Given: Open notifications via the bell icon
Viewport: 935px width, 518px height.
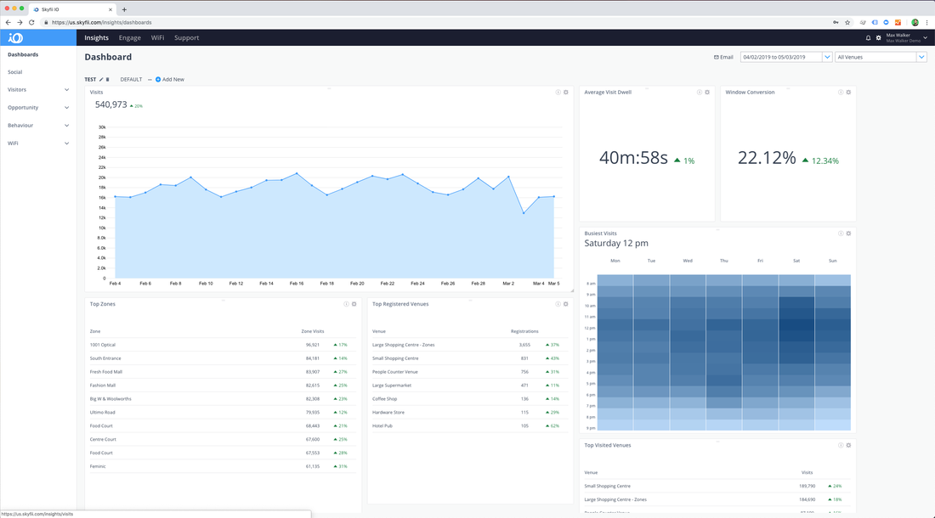Looking at the screenshot, I should (x=867, y=37).
